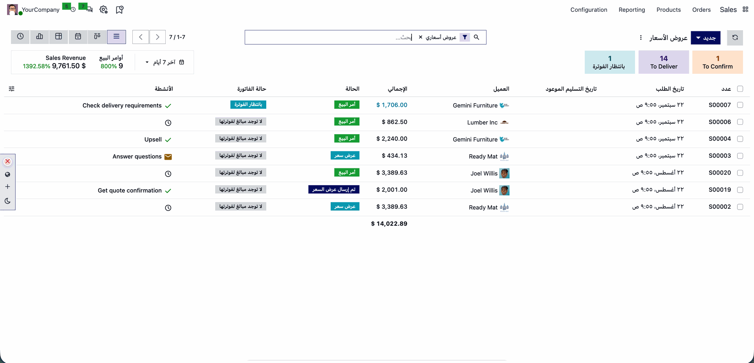Remove the عروض أسعاري filter

[x=421, y=37]
